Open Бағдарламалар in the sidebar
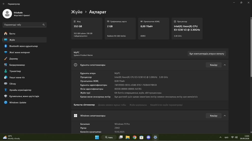This screenshot has width=252, height=141. (x=24, y=65)
